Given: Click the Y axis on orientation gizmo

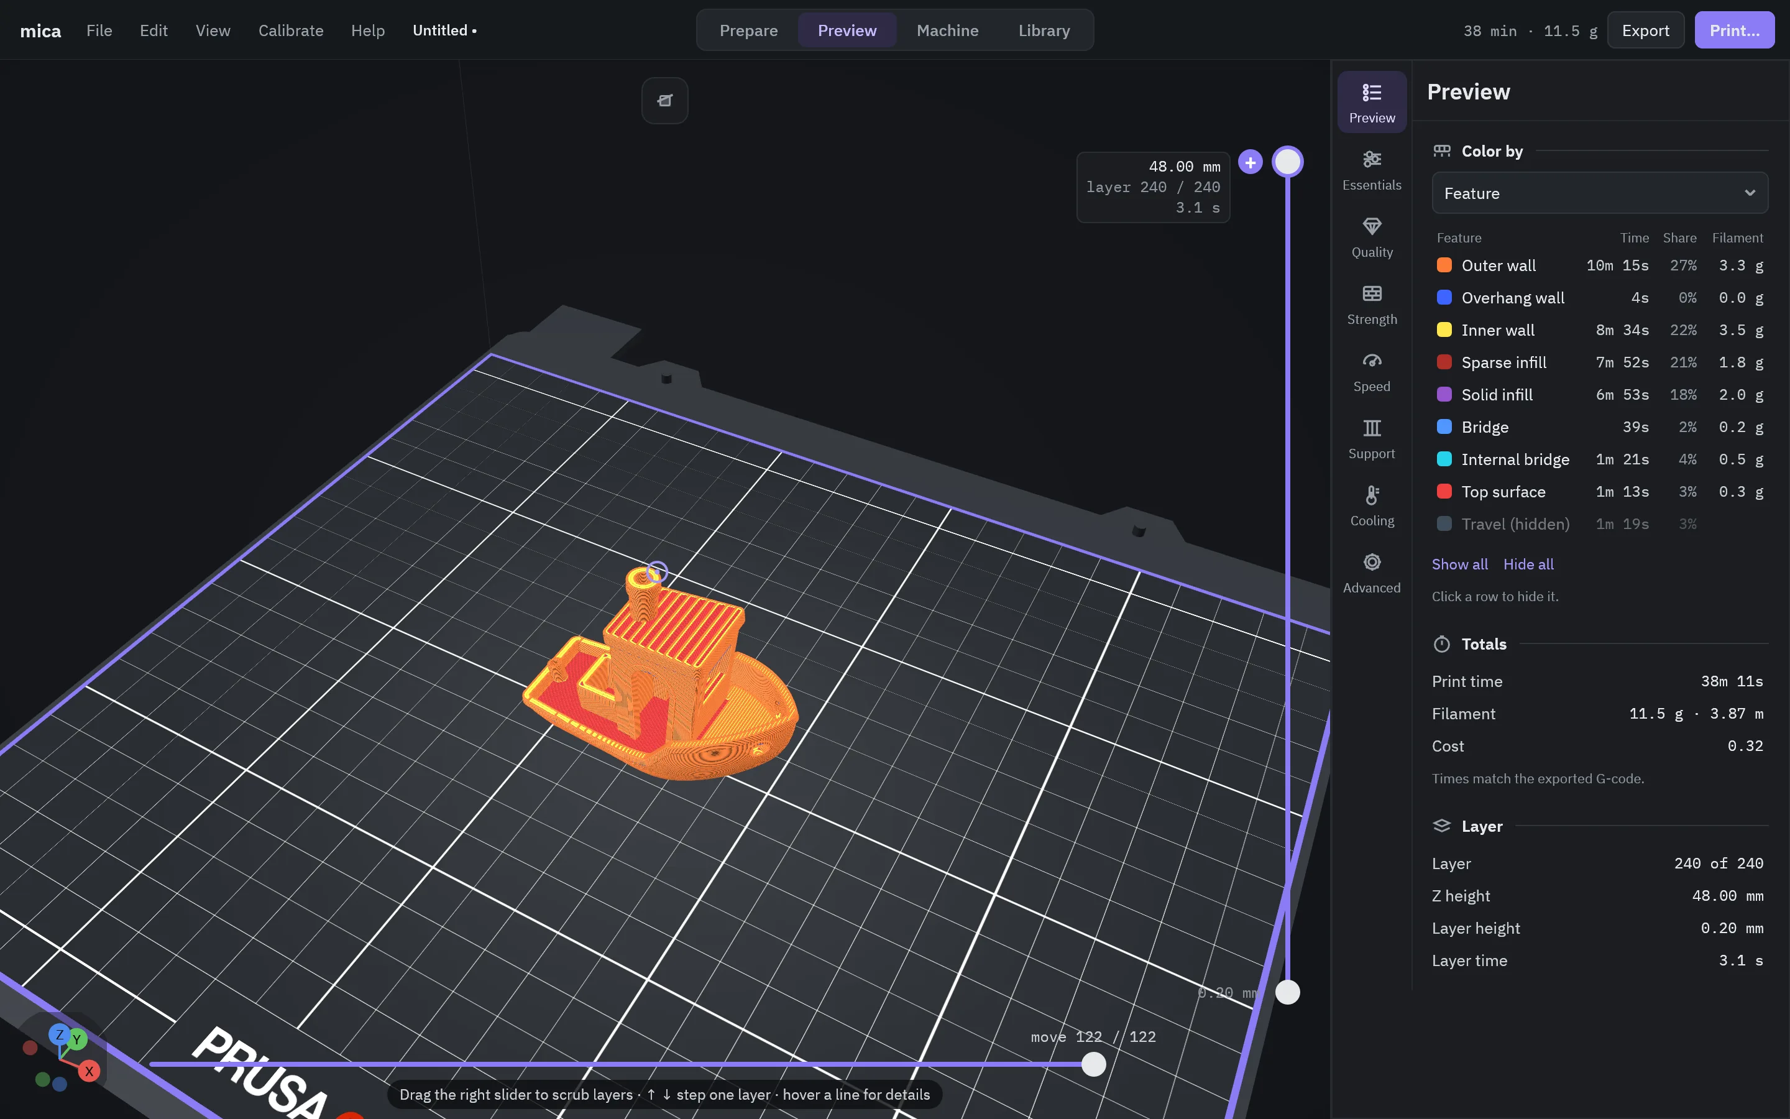Looking at the screenshot, I should [x=76, y=1039].
